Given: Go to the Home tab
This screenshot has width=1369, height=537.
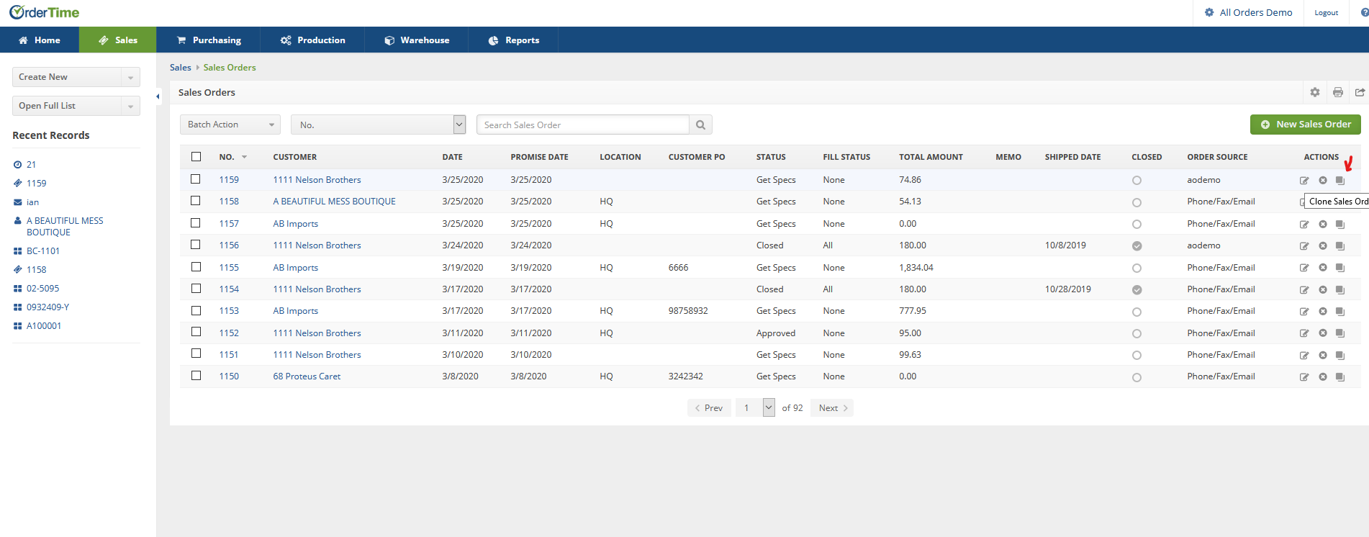Looking at the screenshot, I should pos(40,40).
